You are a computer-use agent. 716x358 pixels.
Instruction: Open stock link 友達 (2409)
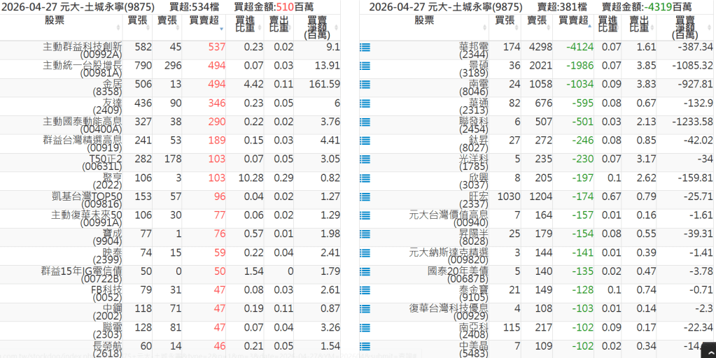pos(107,104)
